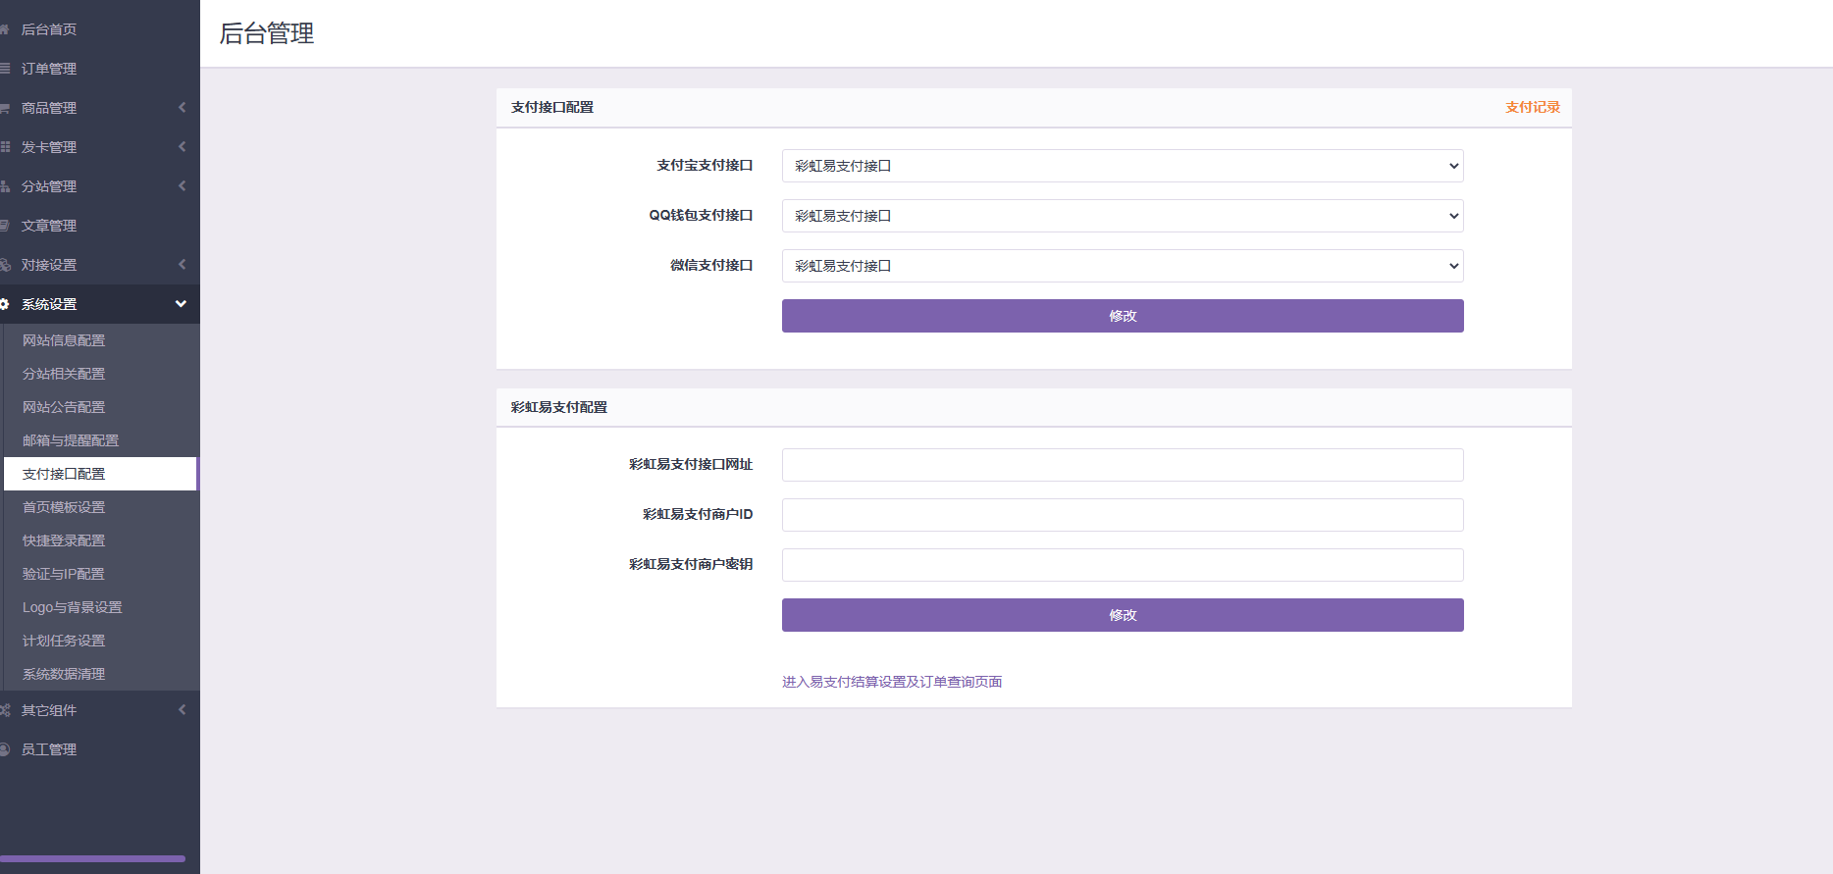This screenshot has height=874, width=1833.
Task: Focus the 彩虹易支付接口网址 input field
Action: [x=1123, y=465]
